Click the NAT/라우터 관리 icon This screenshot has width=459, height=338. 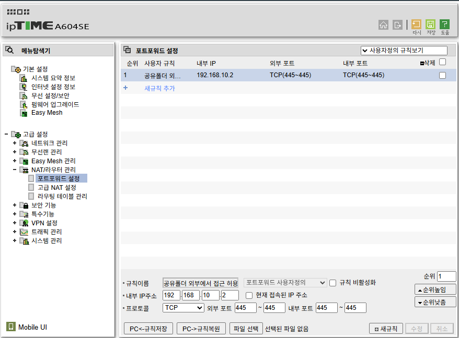click(24, 170)
